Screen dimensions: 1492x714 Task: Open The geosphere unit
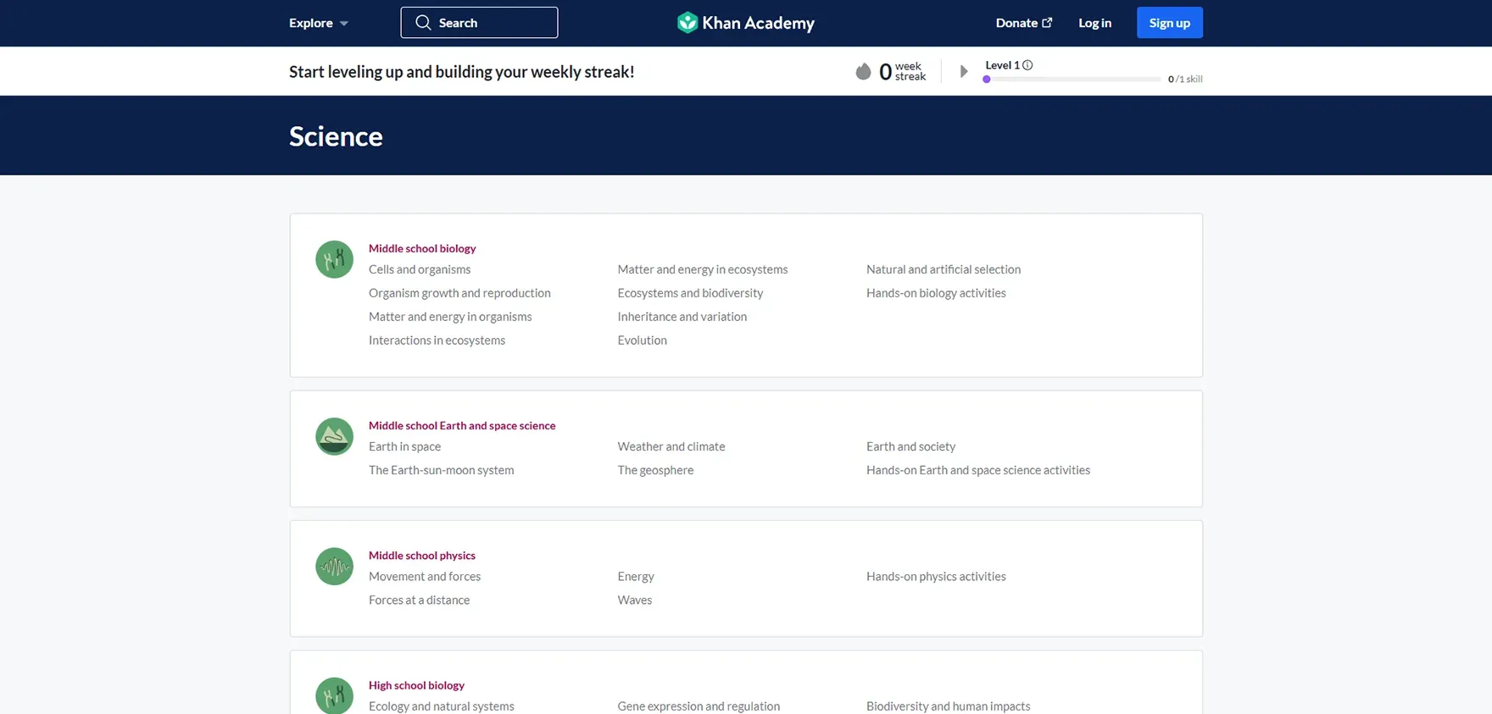coord(655,470)
